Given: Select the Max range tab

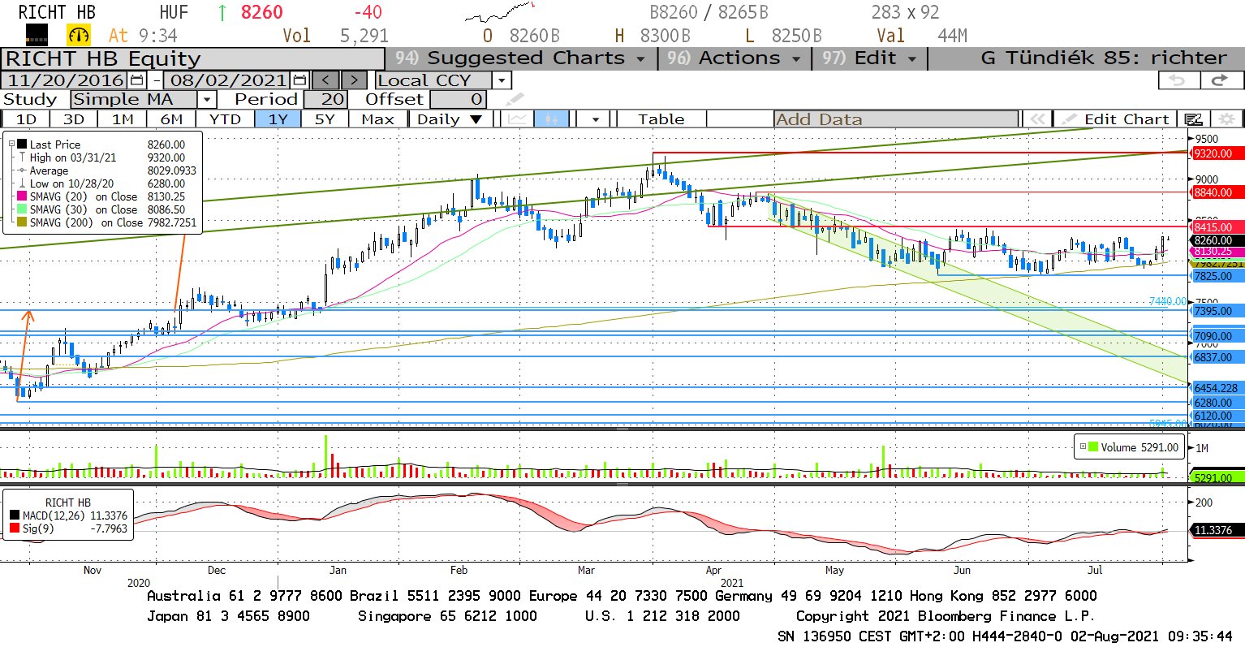Looking at the screenshot, I should coord(377,119).
